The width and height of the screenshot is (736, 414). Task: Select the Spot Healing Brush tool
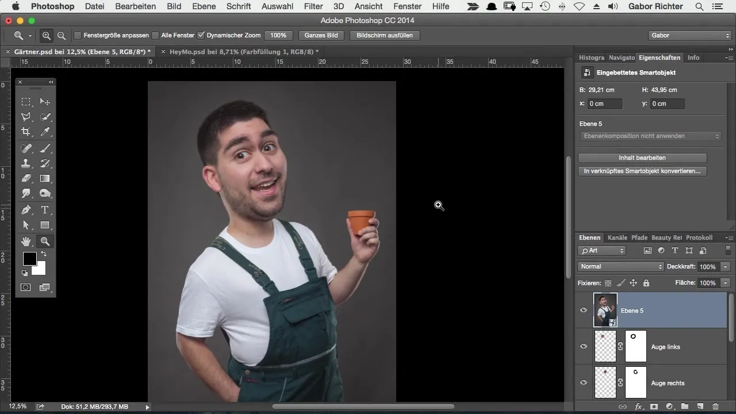tap(26, 148)
